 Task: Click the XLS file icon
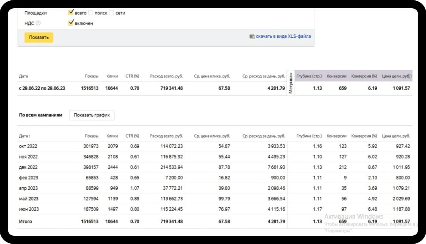click(252, 37)
